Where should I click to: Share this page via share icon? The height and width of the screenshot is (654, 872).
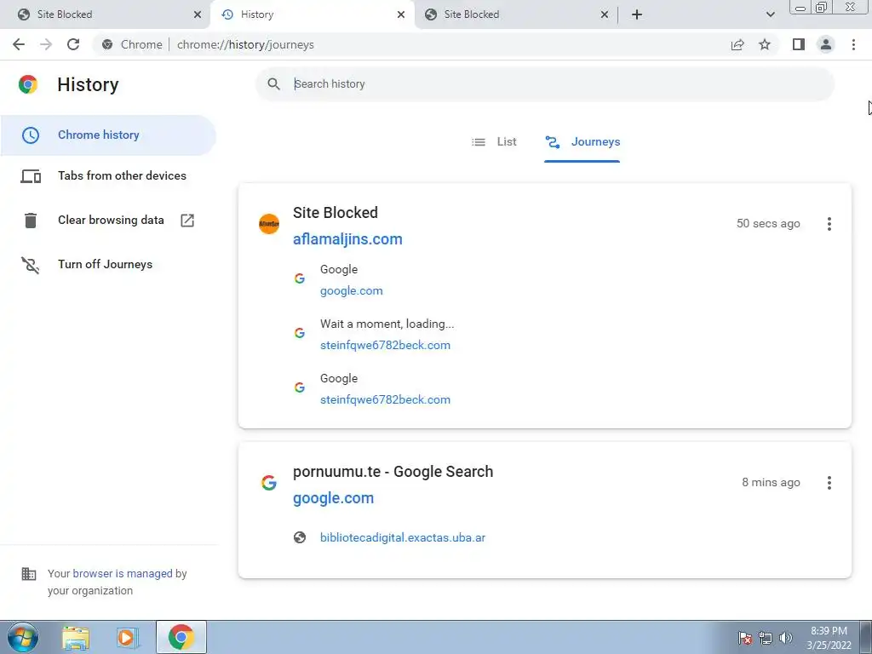[737, 44]
